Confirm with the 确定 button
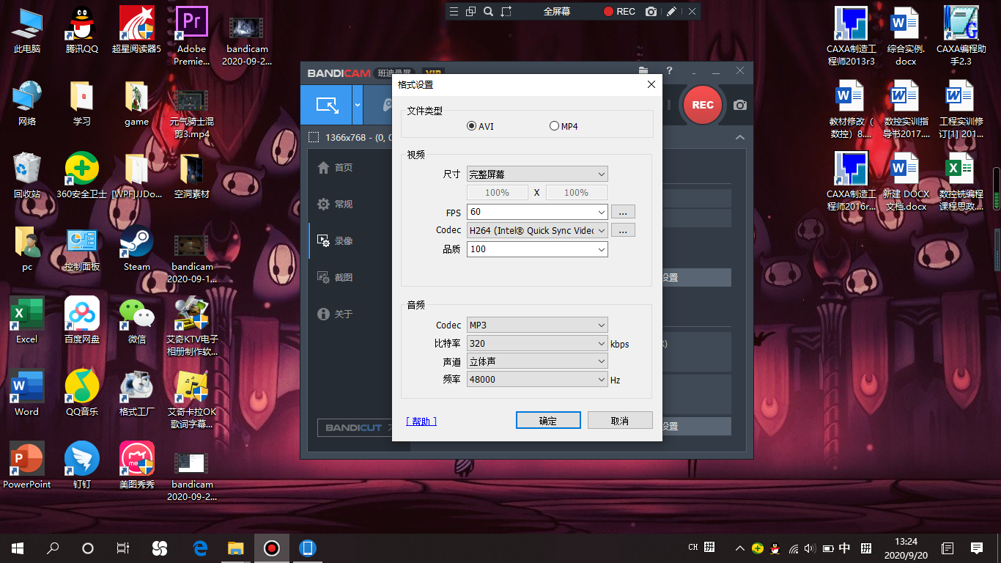This screenshot has width=1001, height=563. point(548,420)
